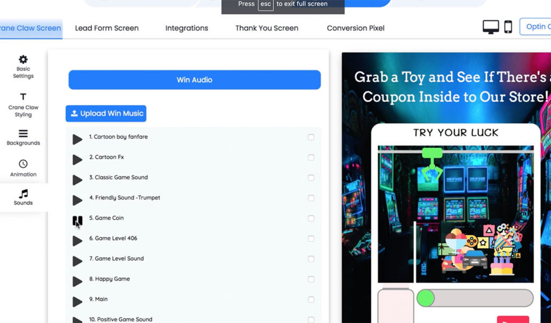This screenshot has height=323, width=551.
Task: Select the Sounds music note icon
Action: coord(23,193)
